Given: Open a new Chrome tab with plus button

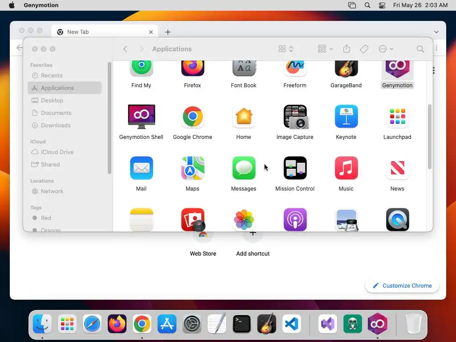Looking at the screenshot, I should point(168,32).
